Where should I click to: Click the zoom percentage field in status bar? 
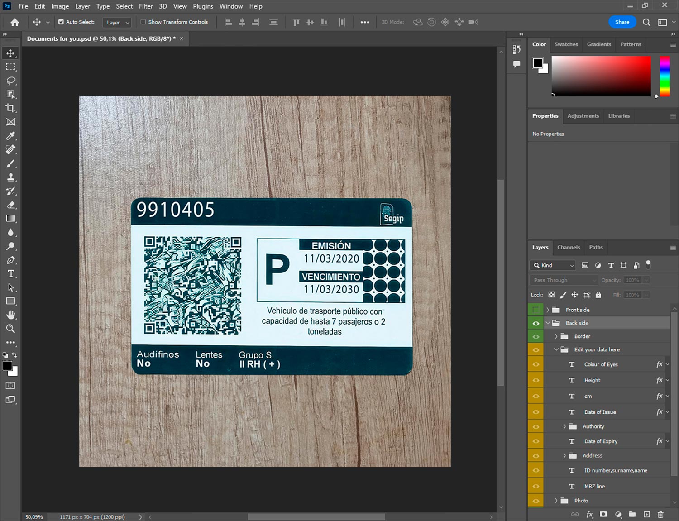pyautogui.click(x=34, y=517)
